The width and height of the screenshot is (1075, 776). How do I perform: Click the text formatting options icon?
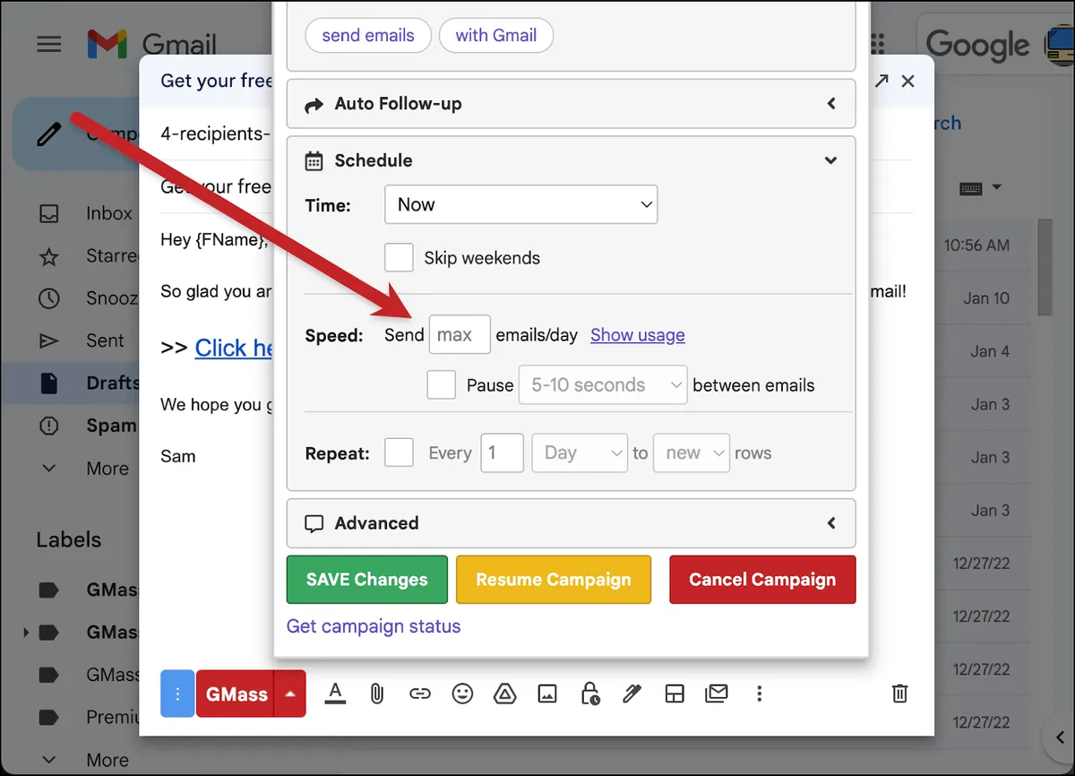point(335,694)
